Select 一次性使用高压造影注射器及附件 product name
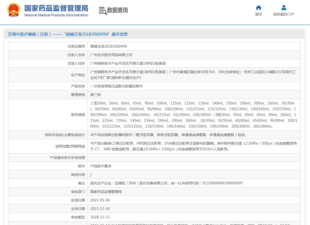Viewport: 310px width, 225px height. [x=117, y=86]
